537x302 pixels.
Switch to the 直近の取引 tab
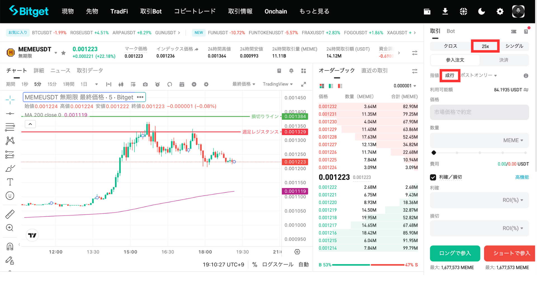[x=374, y=70]
